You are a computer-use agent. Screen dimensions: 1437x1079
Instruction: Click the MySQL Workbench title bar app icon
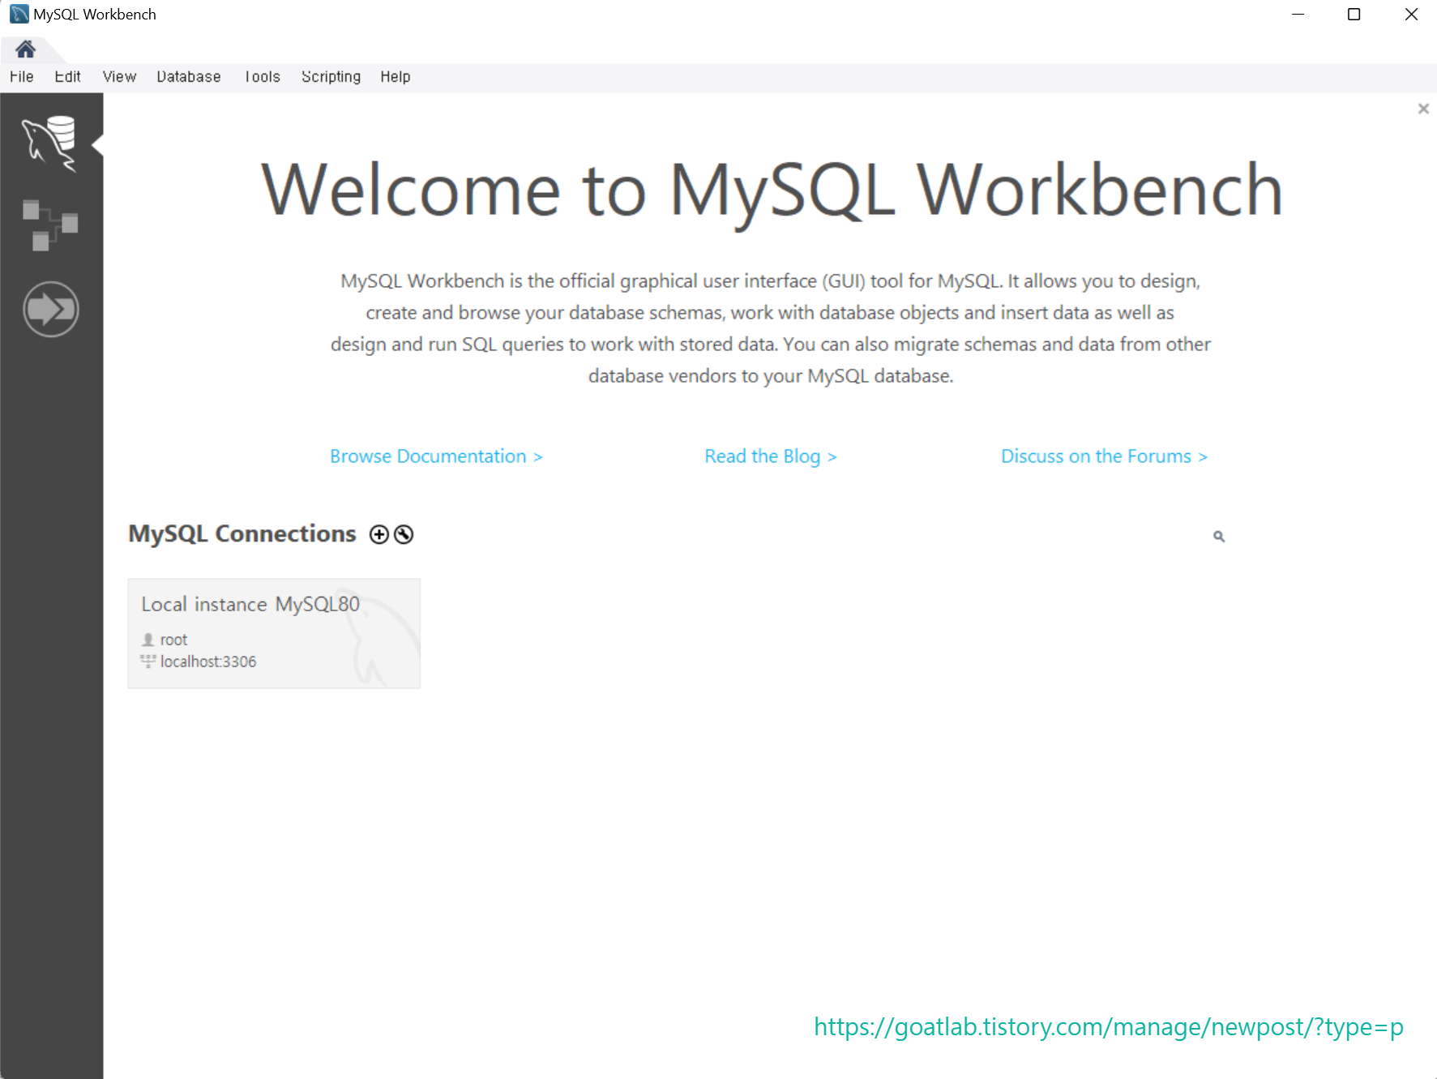click(19, 15)
